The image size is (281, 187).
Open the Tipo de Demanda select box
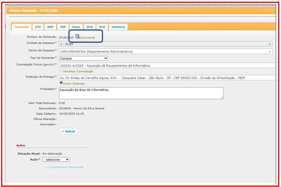pyautogui.click(x=83, y=58)
